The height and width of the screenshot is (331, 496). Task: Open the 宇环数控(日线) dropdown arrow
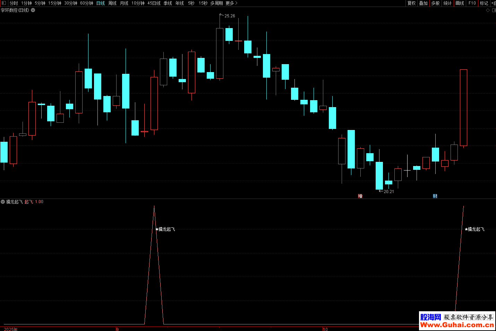click(x=33, y=10)
